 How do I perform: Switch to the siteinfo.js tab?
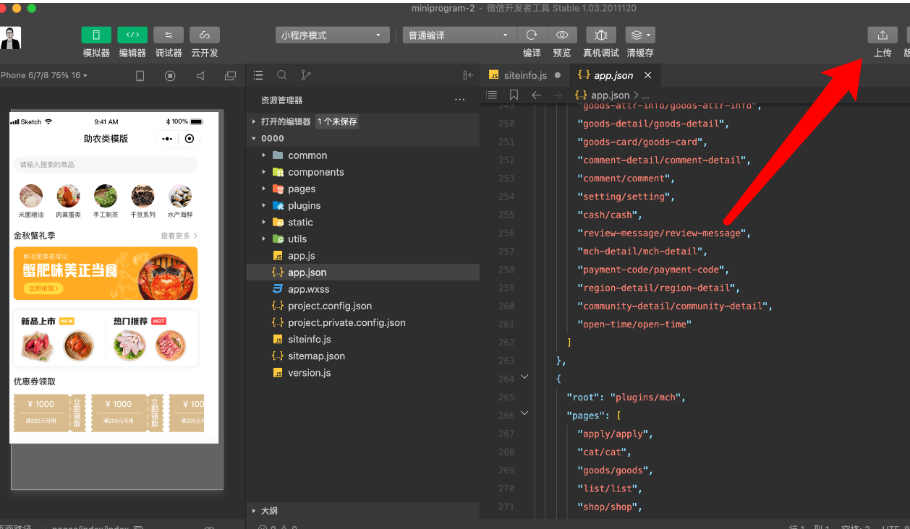(x=525, y=75)
